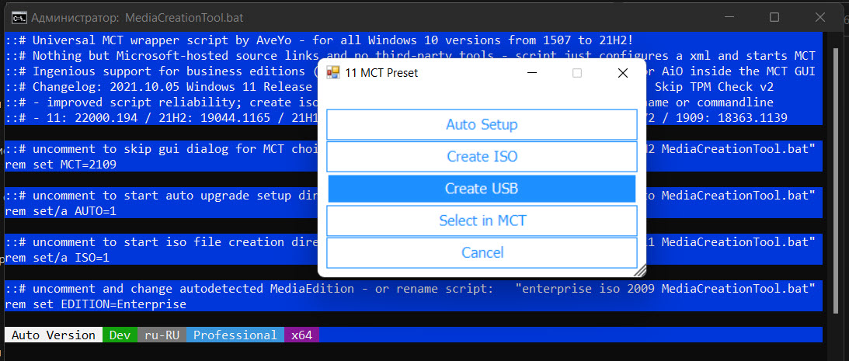This screenshot has height=361, width=849.
Task: Click the purple x64 architecture label
Action: point(301,335)
